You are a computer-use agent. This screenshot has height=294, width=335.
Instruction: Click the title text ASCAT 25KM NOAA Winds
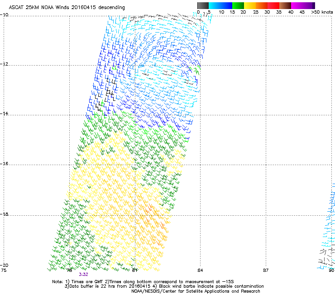(39, 7)
